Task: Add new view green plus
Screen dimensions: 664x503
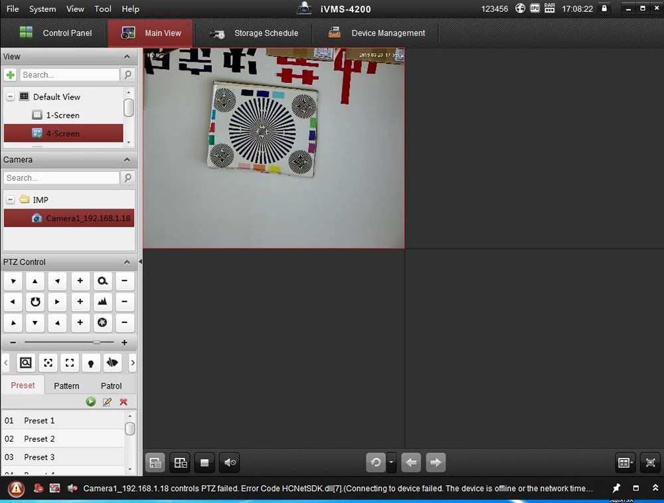Action: point(11,75)
